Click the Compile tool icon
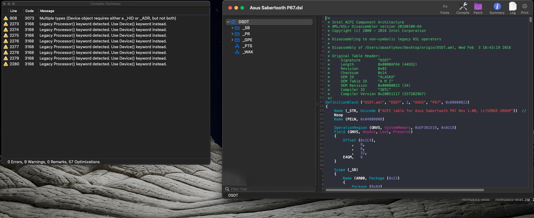534x218 pixels. pos(463,8)
